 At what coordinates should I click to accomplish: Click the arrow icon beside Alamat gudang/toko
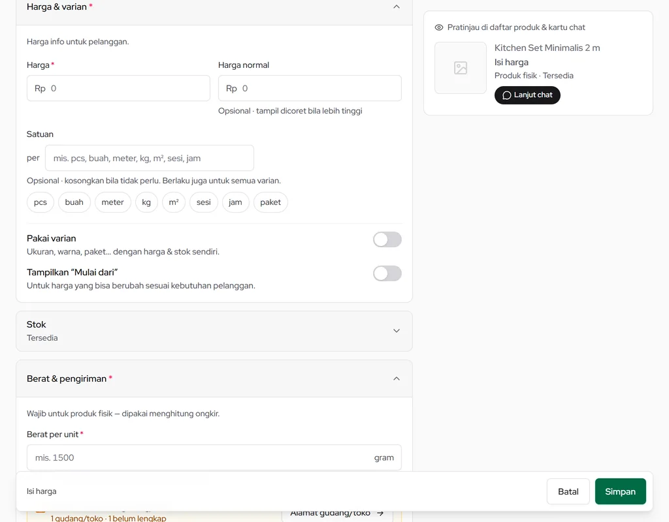[380, 513]
